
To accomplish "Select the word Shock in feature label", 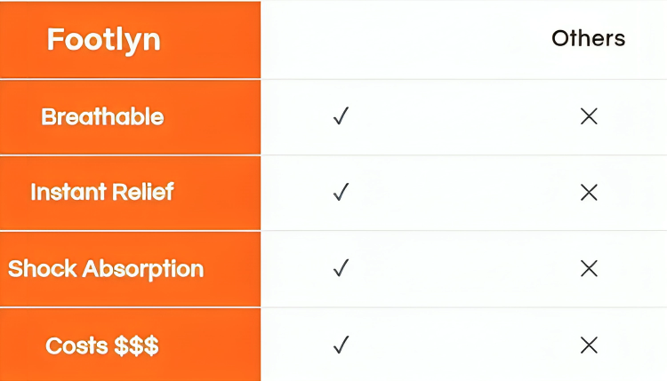I will click(41, 268).
